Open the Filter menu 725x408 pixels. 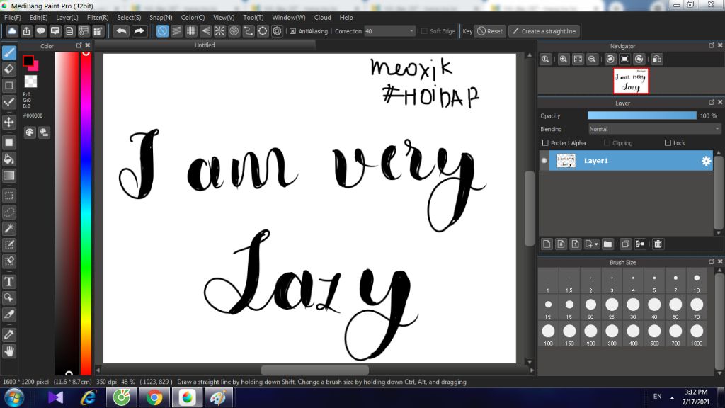click(x=98, y=17)
